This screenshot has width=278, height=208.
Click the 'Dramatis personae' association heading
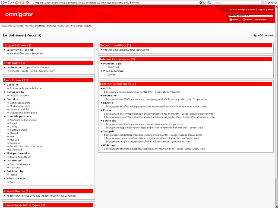(x=19, y=116)
